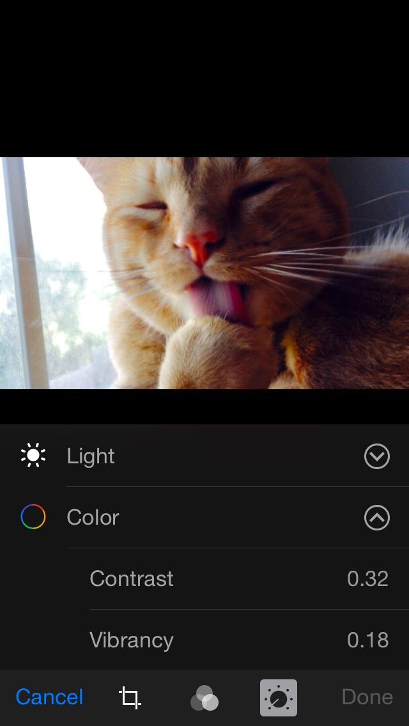Screen dimensions: 409x726
Task: Tap the Light label
Action: (x=91, y=456)
